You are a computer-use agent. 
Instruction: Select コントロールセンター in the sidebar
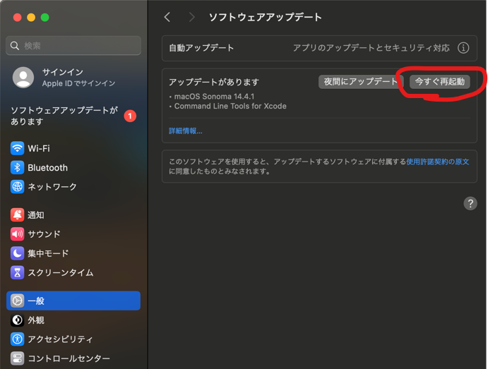pyautogui.click(x=73, y=358)
